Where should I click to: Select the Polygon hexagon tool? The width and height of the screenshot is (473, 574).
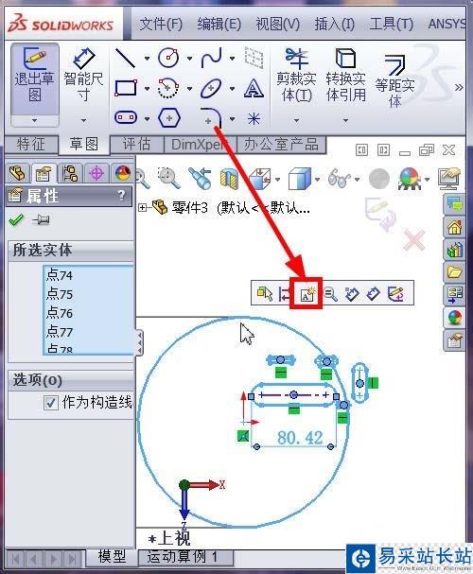click(x=168, y=118)
